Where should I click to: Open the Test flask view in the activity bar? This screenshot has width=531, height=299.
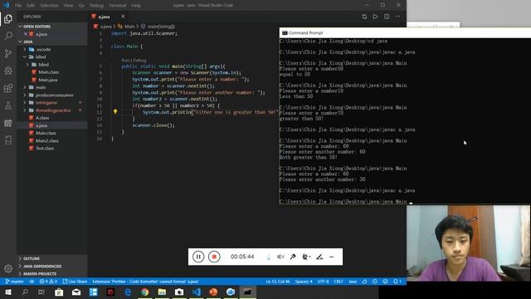(x=8, y=105)
